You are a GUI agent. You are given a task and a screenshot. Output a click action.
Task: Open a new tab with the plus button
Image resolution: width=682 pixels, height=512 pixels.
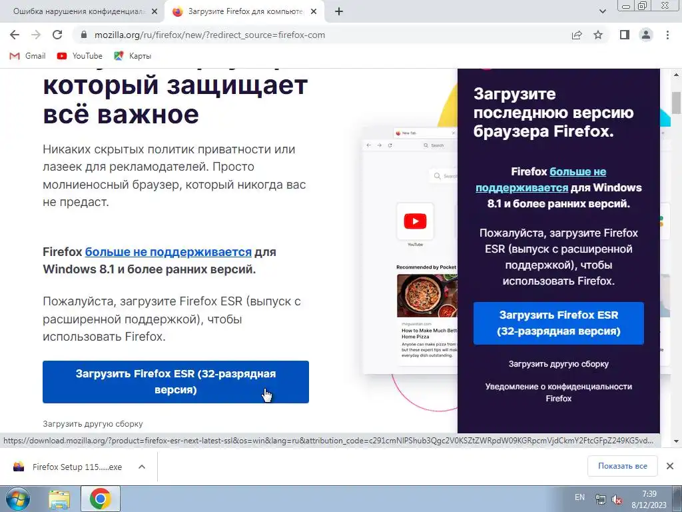coord(339,12)
